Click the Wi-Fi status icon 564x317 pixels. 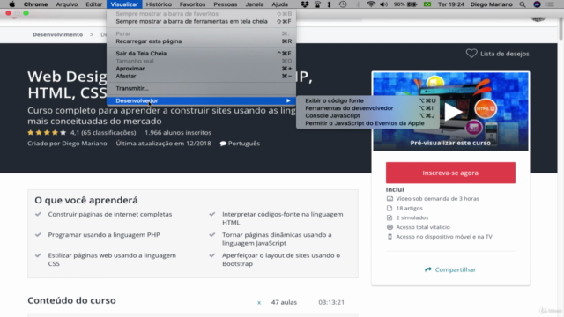point(371,4)
